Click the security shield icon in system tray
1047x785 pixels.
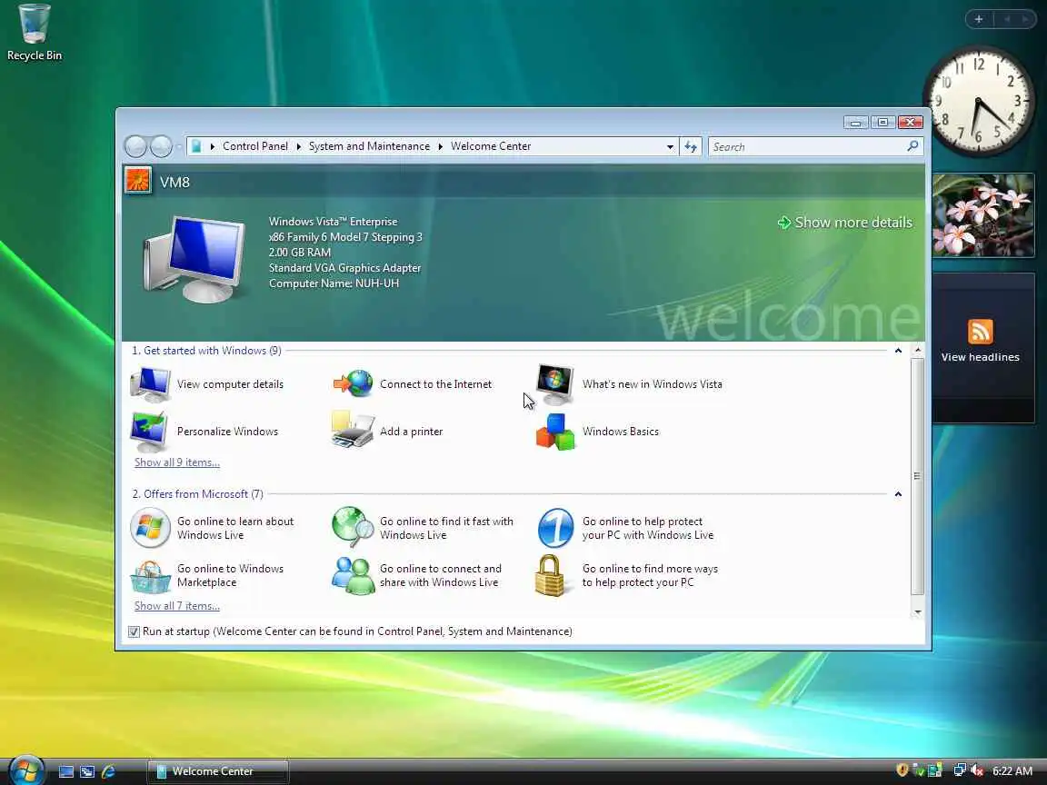[x=902, y=770]
